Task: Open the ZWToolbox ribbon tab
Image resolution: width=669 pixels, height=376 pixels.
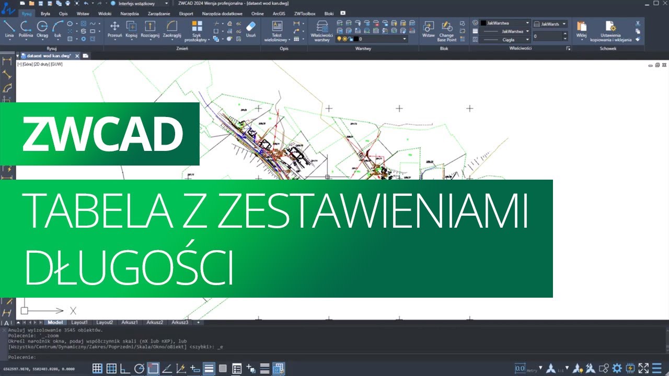Action: [305, 14]
